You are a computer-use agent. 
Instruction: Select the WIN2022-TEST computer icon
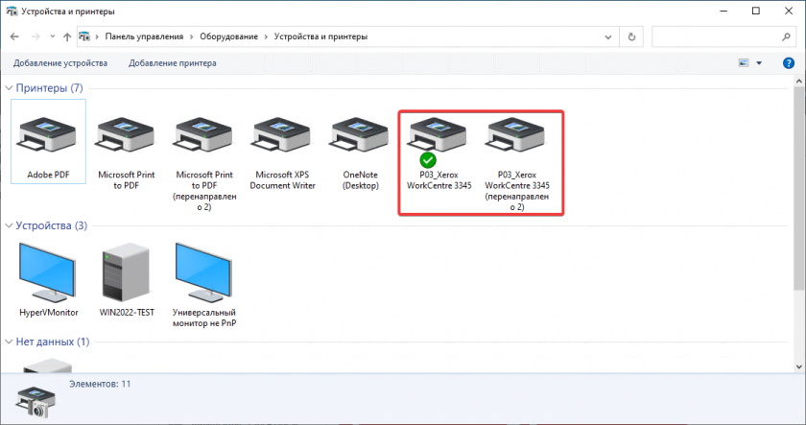124,272
